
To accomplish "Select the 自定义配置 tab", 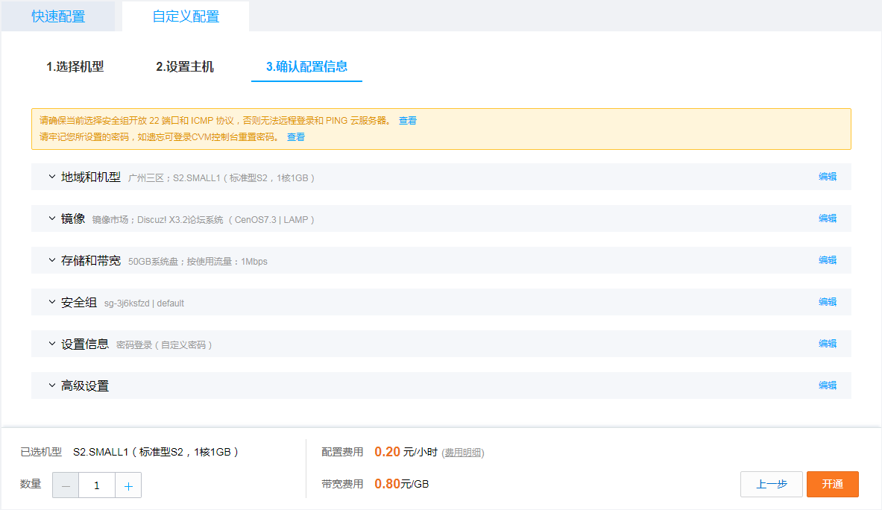I will pyautogui.click(x=186, y=16).
